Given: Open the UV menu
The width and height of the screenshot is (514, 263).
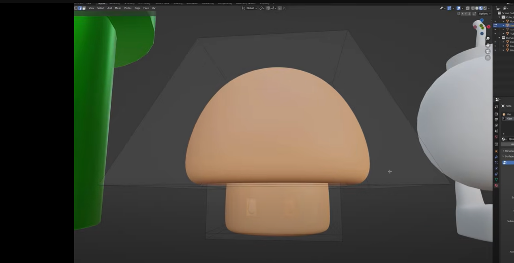Looking at the screenshot, I should [x=154, y=8].
